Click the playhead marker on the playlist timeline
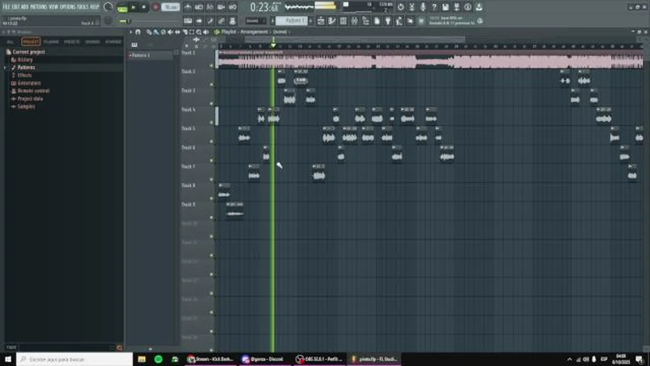The image size is (650, 366). (x=273, y=46)
